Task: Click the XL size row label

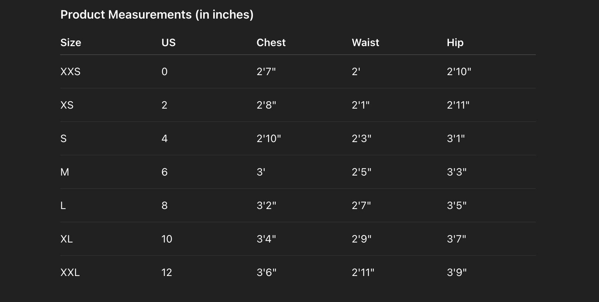Action: click(x=67, y=239)
